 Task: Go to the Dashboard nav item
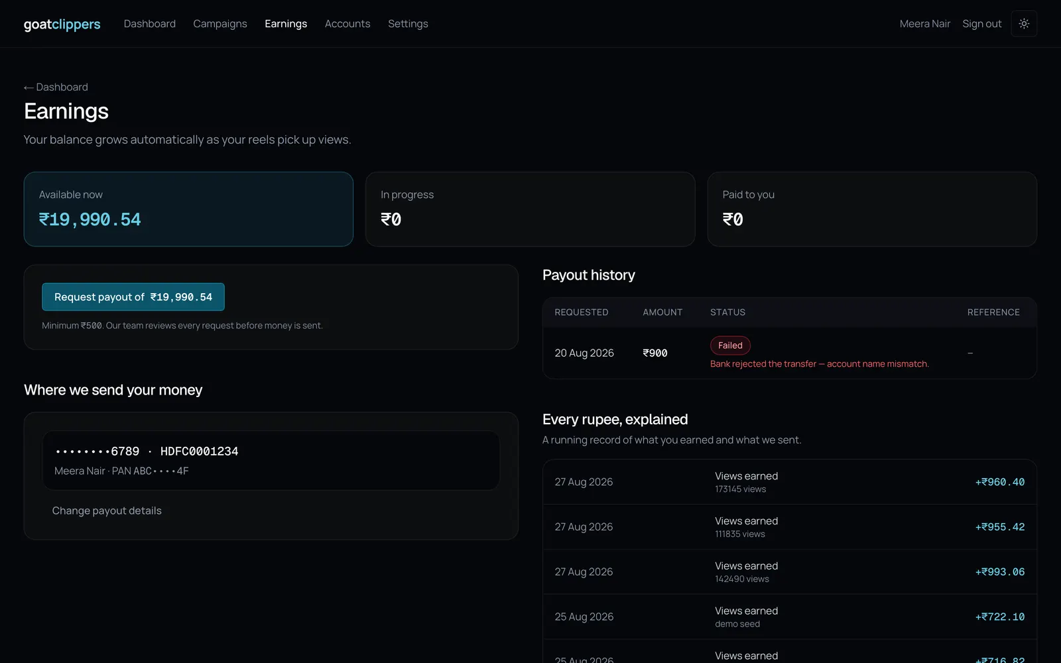tap(150, 24)
